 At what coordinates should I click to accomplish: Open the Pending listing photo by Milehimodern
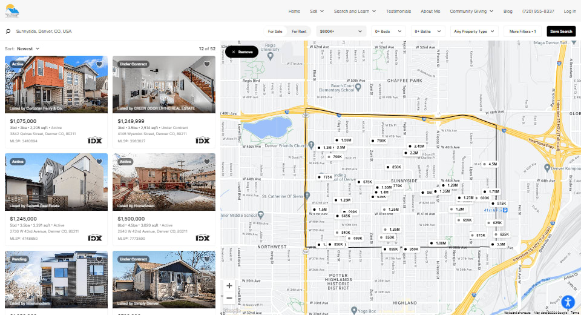(x=56, y=280)
